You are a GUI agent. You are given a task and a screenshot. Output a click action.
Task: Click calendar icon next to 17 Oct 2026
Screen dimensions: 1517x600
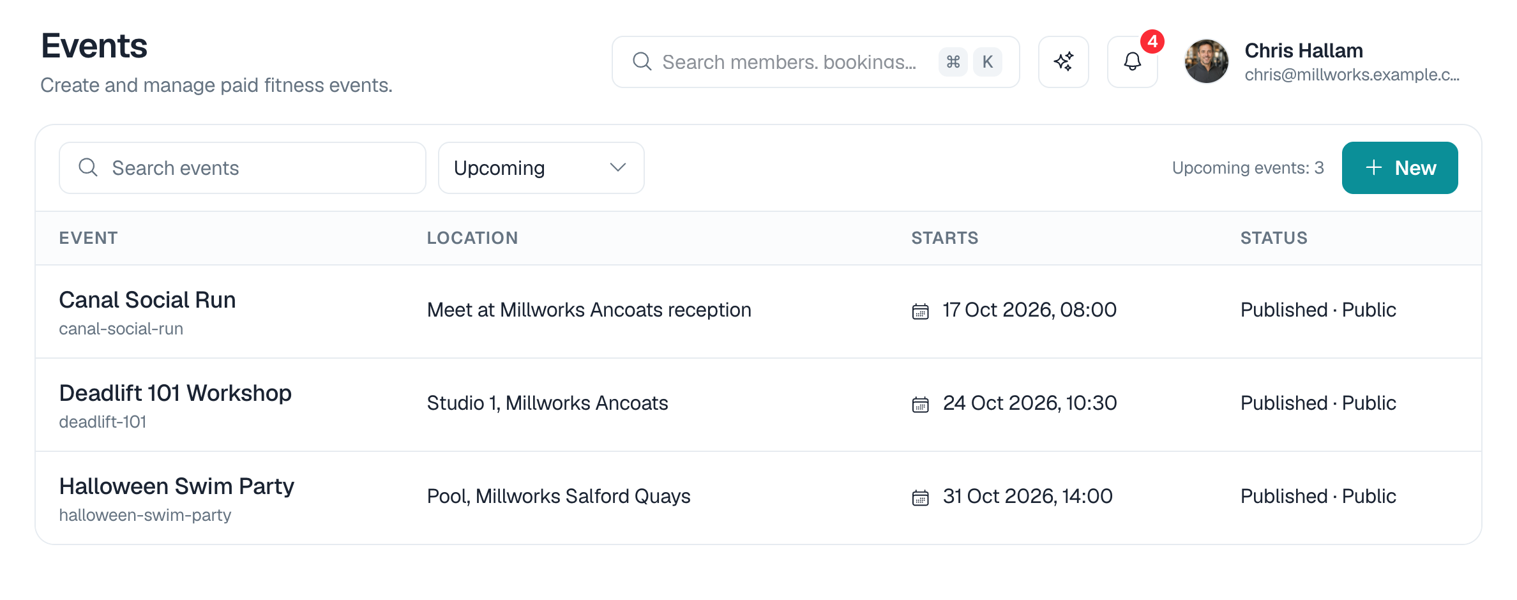920,311
